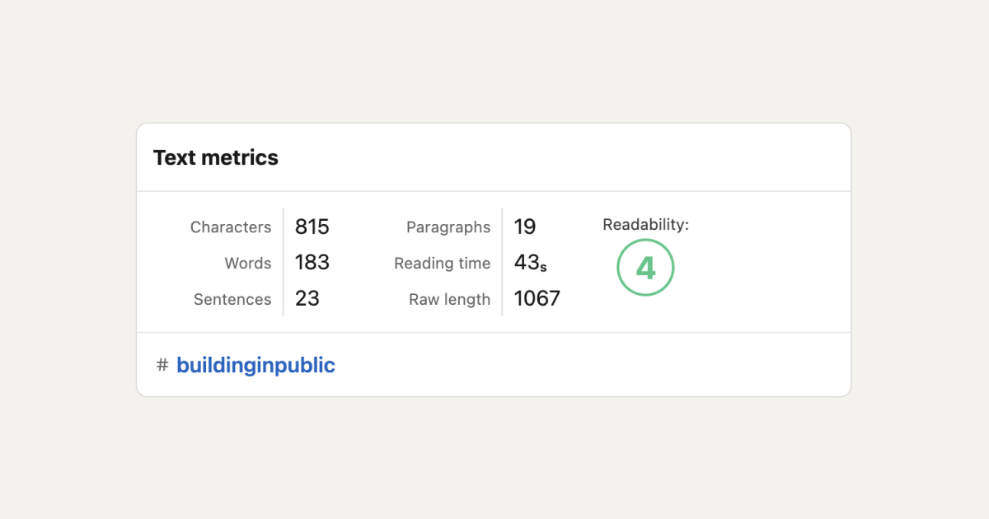Image resolution: width=989 pixels, height=519 pixels.
Task: Click the Reading time value 43s
Action: point(528,263)
